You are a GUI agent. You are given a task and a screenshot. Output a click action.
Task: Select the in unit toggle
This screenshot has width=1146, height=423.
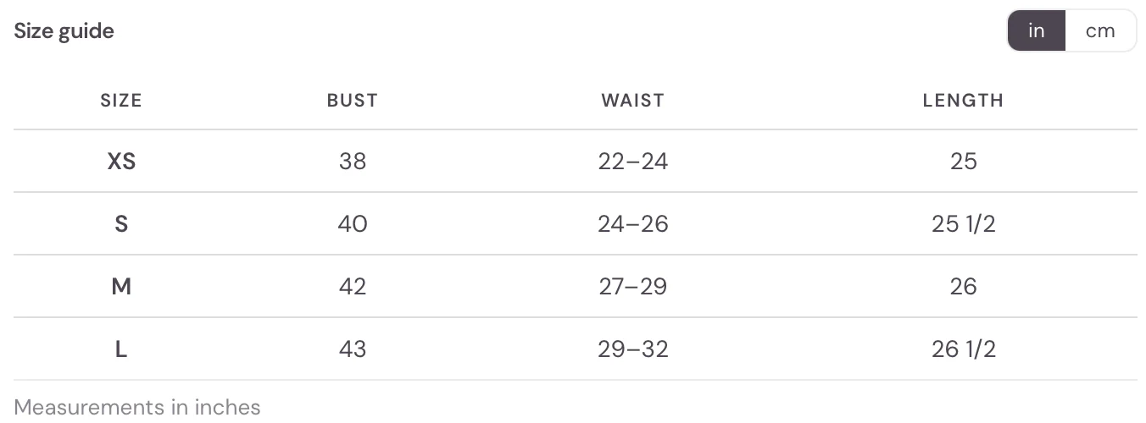point(1037,31)
